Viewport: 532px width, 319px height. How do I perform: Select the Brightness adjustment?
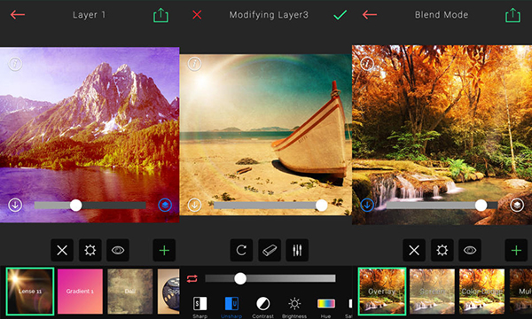pyautogui.click(x=294, y=307)
